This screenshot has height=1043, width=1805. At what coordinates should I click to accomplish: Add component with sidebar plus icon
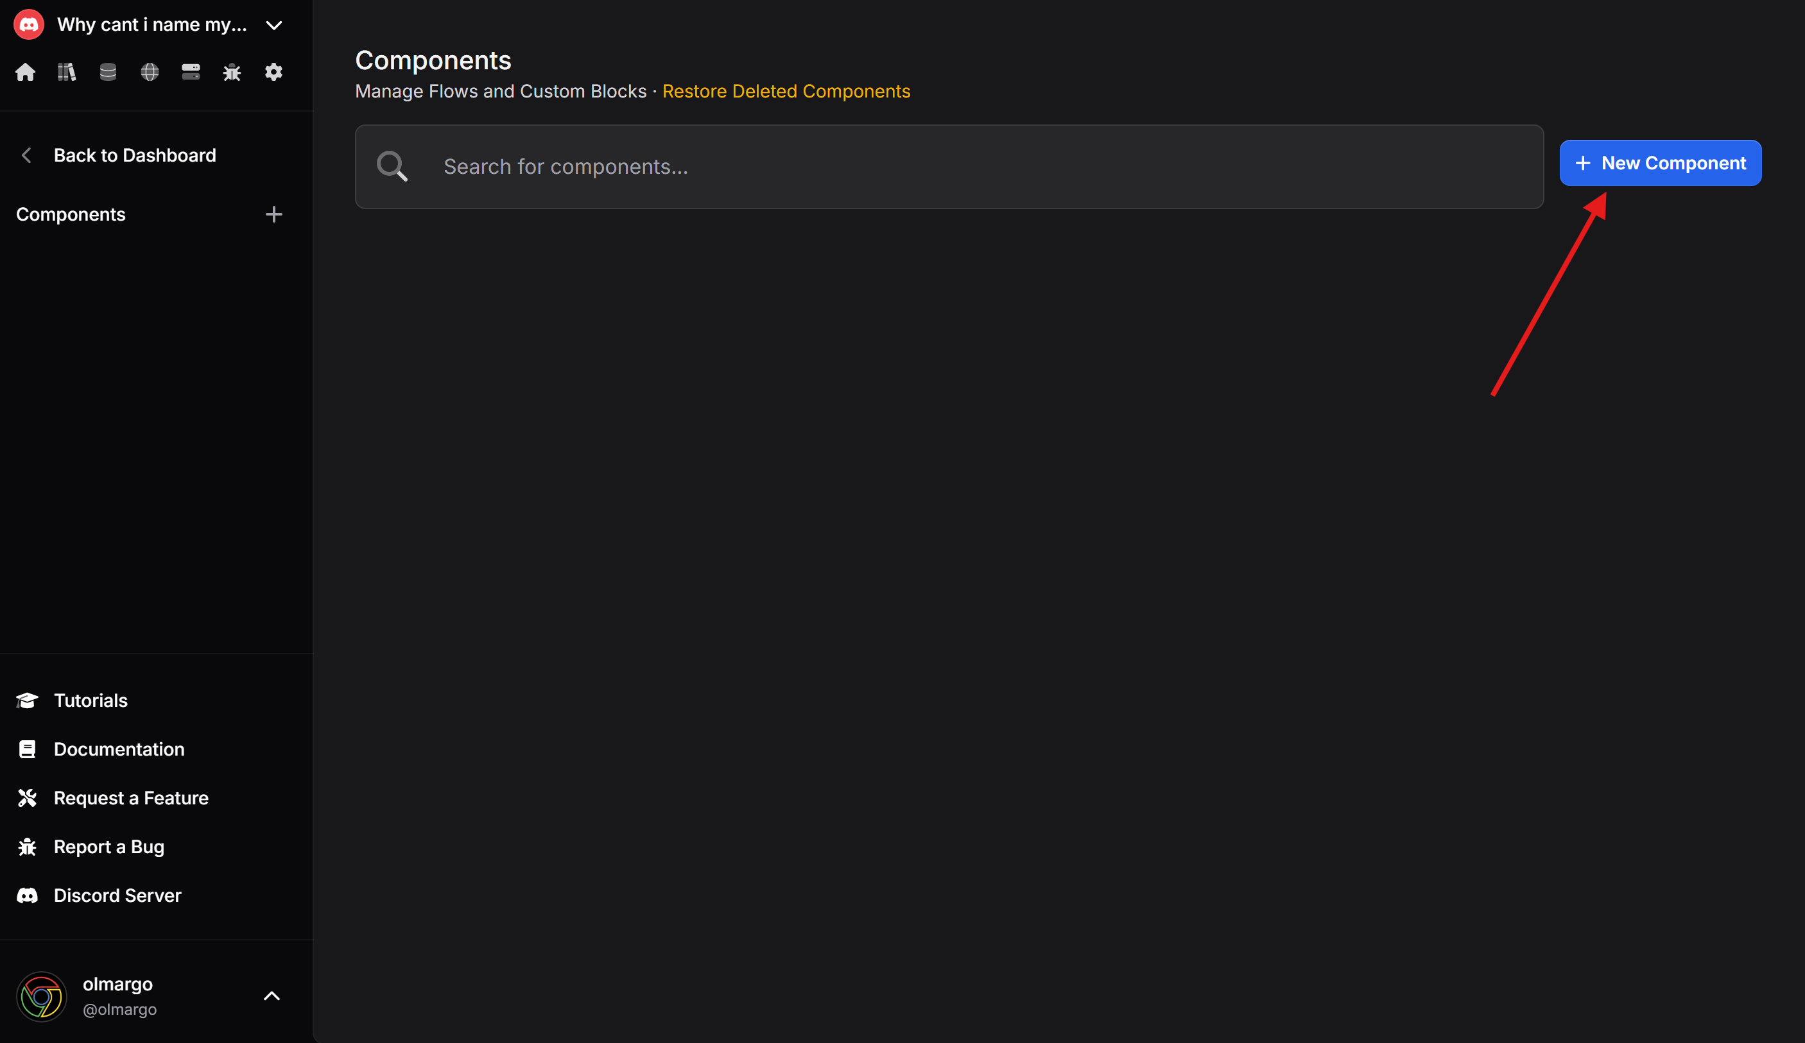point(273,214)
